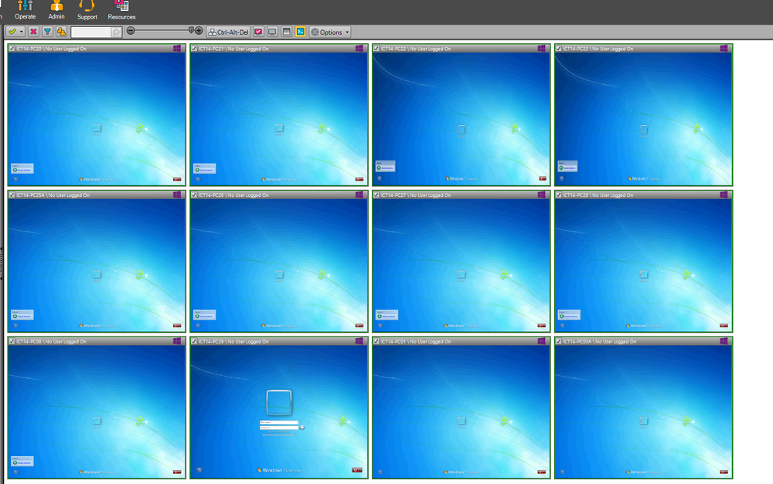
Task: Click the Windows logo icon on ICT14-PC26
Action: click(359, 195)
